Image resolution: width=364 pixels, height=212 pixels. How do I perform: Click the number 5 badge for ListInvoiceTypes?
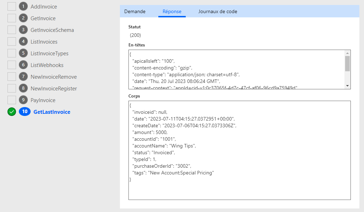click(23, 53)
